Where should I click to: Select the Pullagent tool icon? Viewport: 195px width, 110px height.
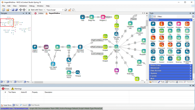pyautogui.click(x=153, y=59)
